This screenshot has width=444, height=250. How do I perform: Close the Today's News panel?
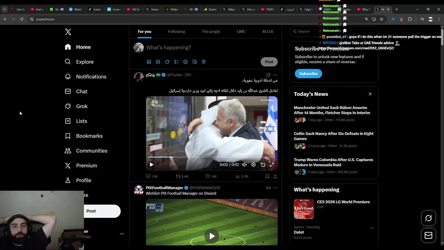pyautogui.click(x=370, y=94)
